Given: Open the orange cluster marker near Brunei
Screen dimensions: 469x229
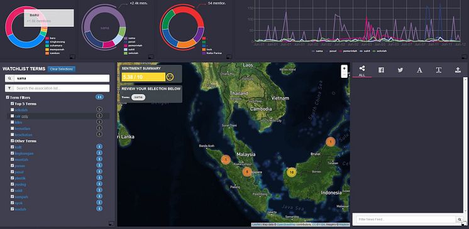Looking at the screenshot, I should click(330, 142).
